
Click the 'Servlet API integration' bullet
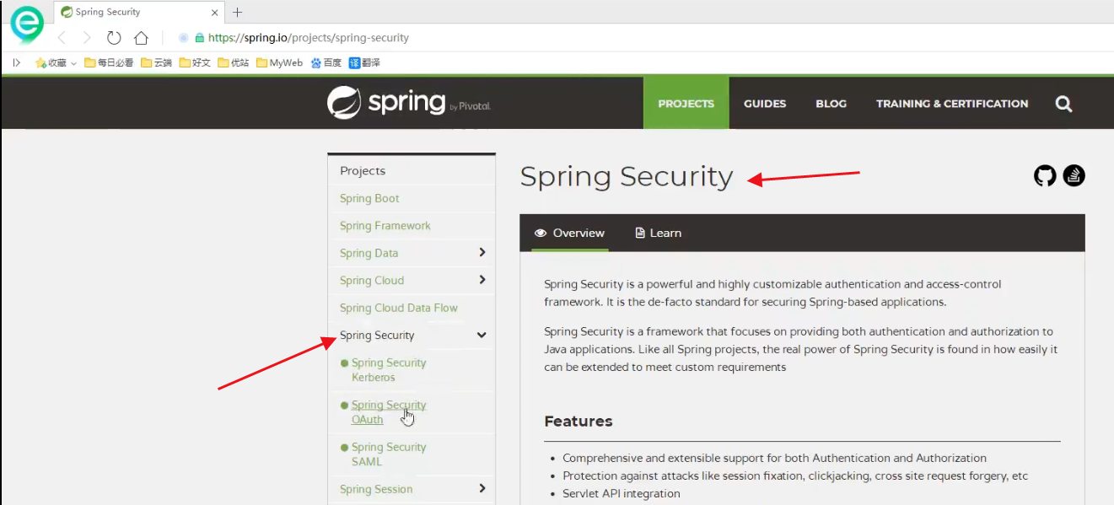tap(622, 493)
